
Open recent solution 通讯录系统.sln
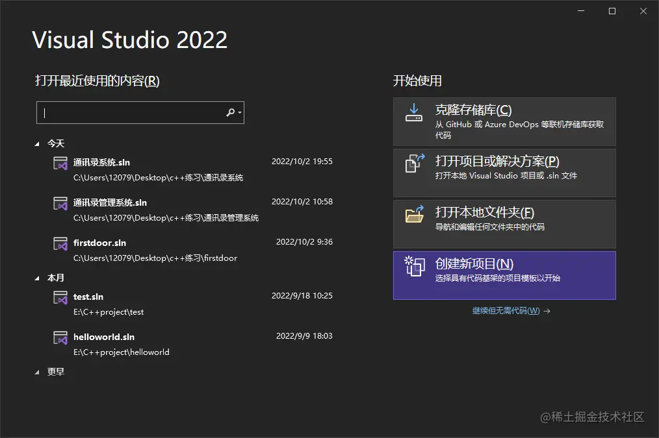pos(101,162)
